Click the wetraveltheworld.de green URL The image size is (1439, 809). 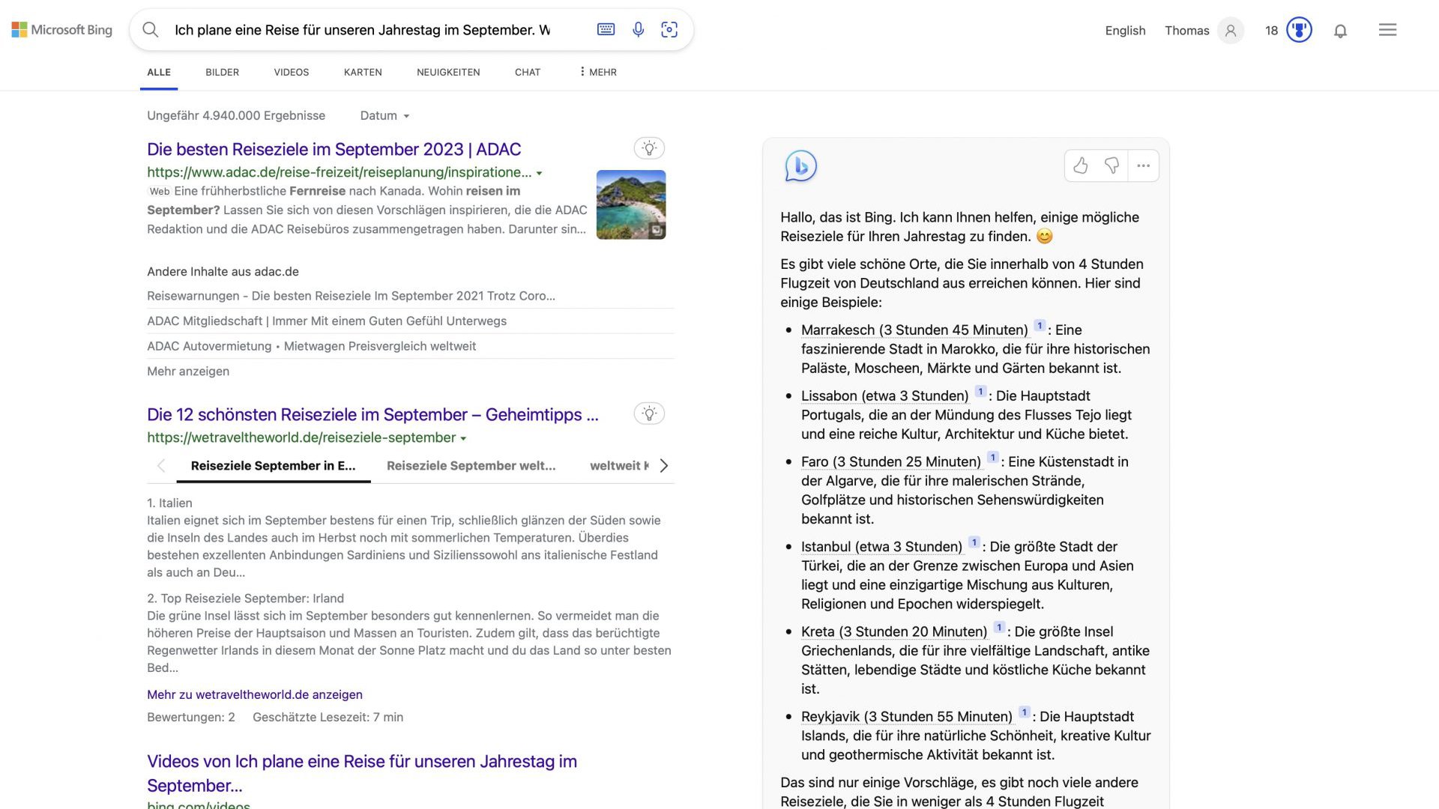click(x=301, y=437)
